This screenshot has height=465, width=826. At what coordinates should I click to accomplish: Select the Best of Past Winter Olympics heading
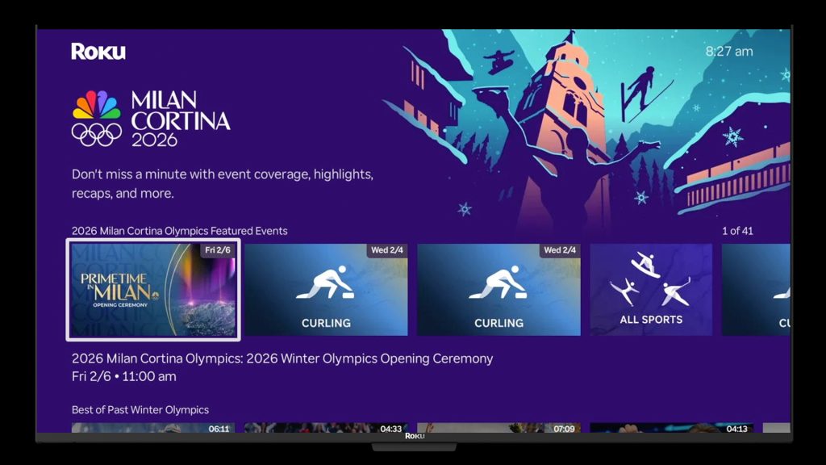click(140, 409)
